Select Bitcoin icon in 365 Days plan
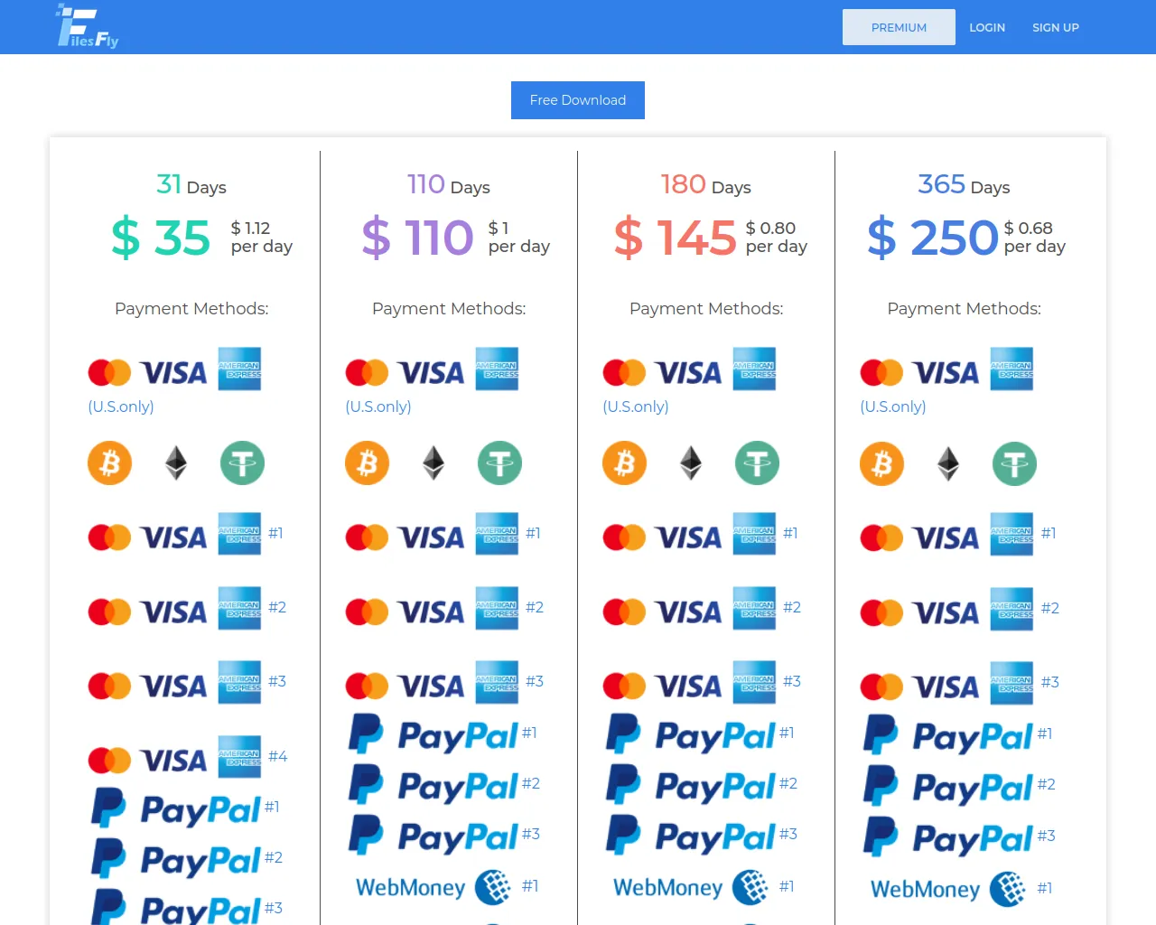This screenshot has width=1156, height=925. click(882, 464)
